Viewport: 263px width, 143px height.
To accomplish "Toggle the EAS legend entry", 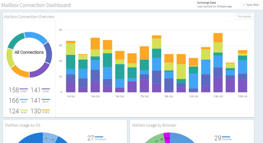I will 18,101.
